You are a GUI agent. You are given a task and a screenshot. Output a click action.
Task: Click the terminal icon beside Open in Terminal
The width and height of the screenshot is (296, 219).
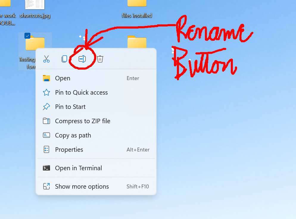tap(46, 168)
